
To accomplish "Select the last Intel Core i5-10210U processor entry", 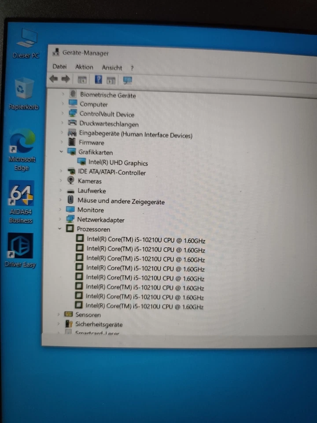I will point(144,306).
